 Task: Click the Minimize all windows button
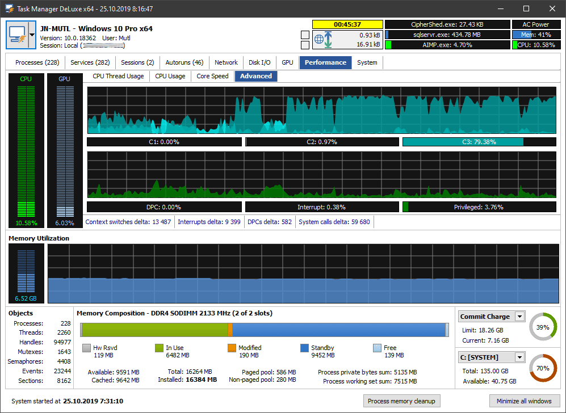click(525, 401)
